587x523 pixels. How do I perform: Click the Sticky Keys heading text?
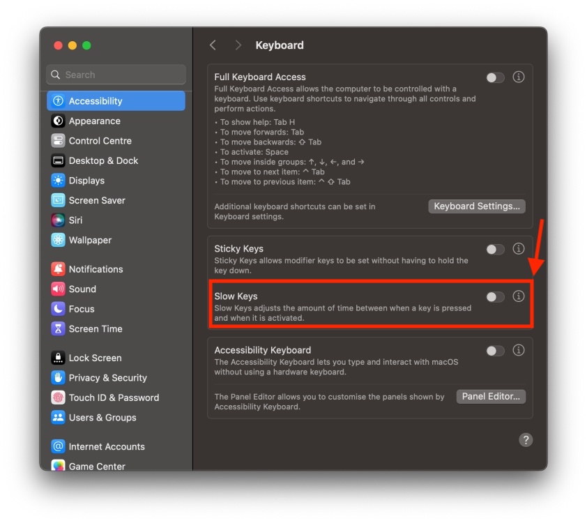click(x=239, y=248)
